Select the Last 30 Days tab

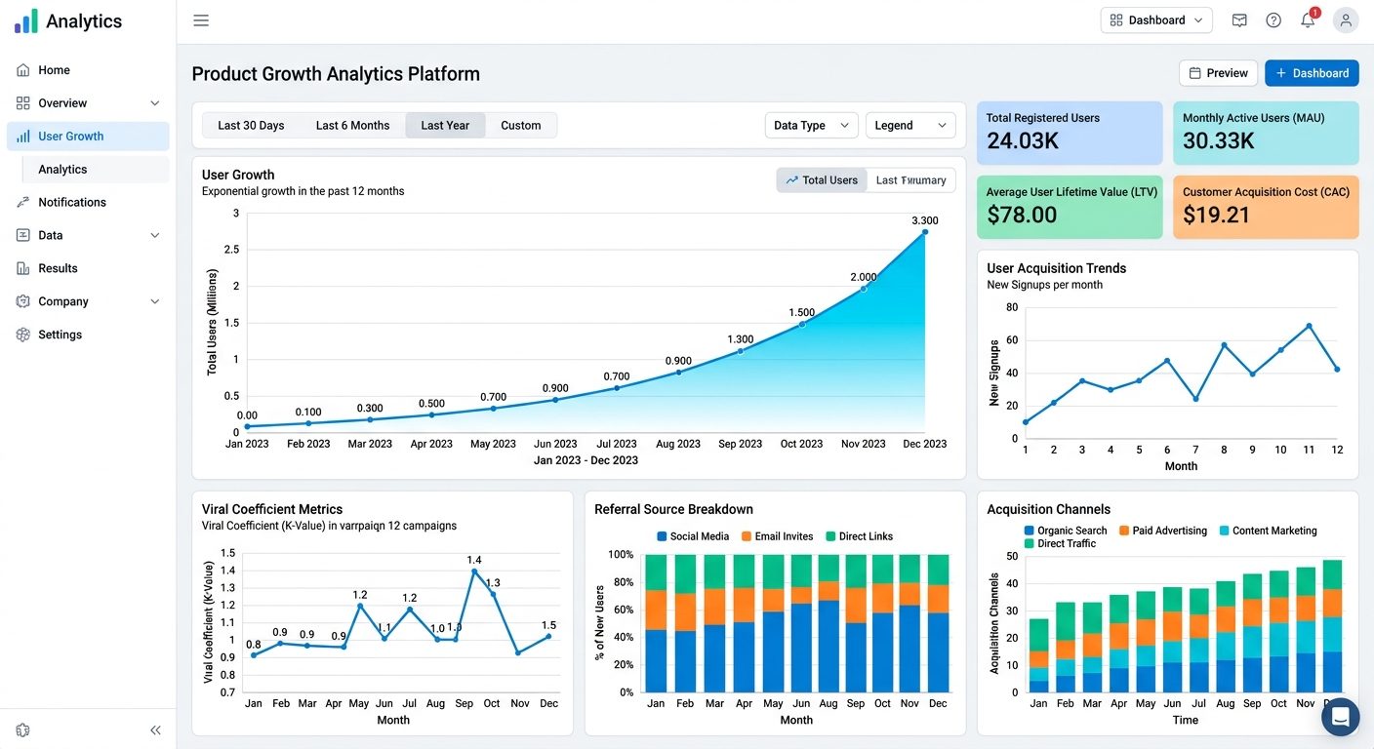251,125
